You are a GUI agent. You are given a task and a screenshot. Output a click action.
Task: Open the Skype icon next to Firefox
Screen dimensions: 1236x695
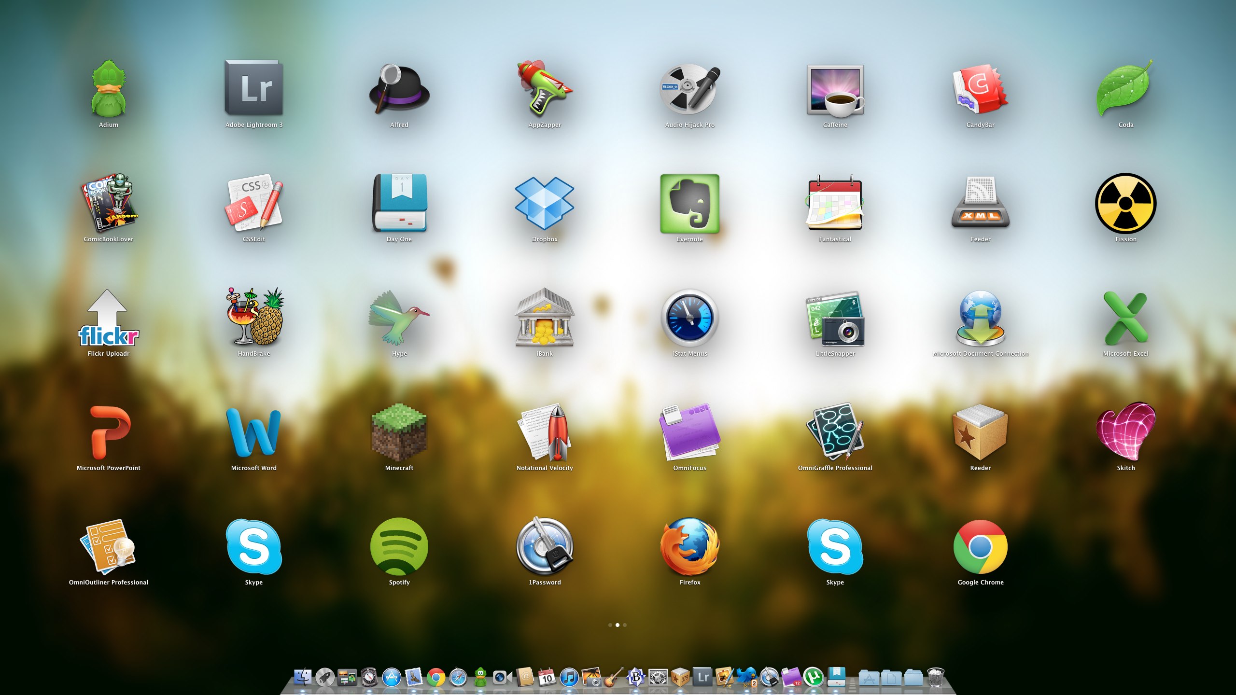tap(835, 546)
